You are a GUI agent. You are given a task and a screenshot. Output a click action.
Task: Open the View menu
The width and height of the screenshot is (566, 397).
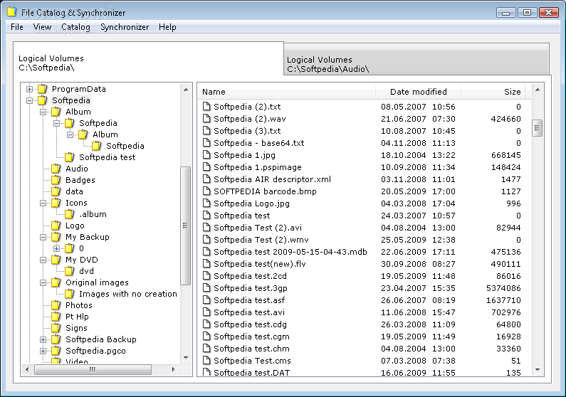pyautogui.click(x=42, y=27)
